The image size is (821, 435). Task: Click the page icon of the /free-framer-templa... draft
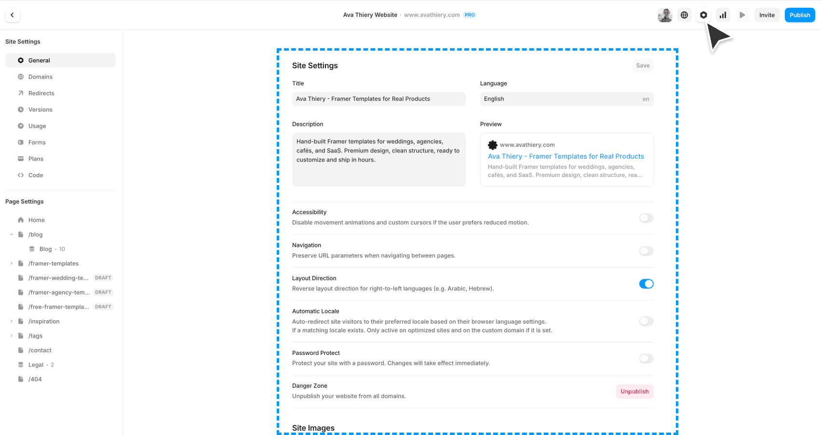[x=21, y=307]
